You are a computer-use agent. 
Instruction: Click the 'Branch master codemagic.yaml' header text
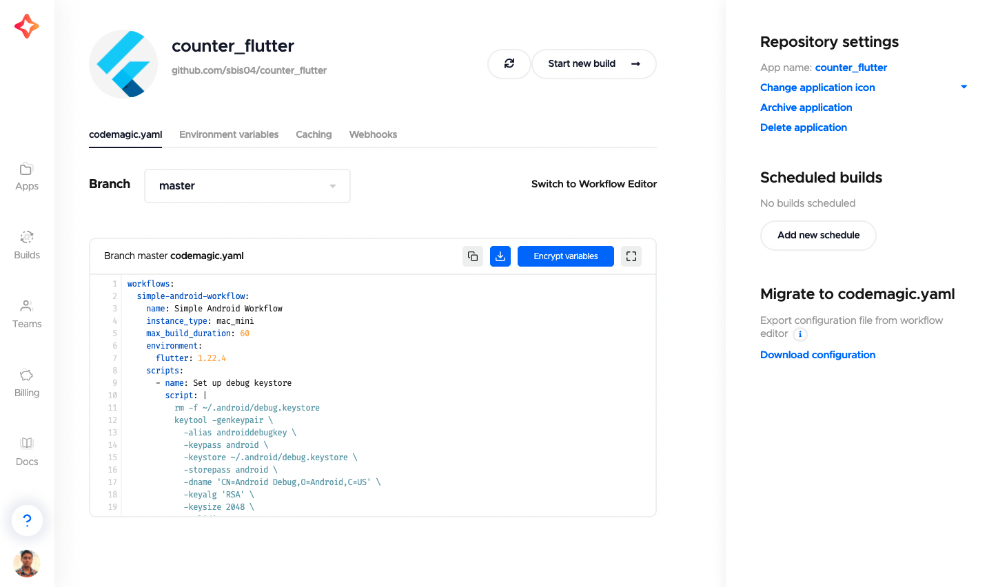(174, 256)
